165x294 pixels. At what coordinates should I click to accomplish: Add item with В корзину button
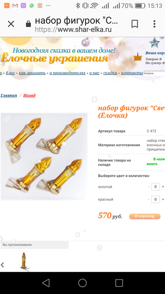point(145,216)
